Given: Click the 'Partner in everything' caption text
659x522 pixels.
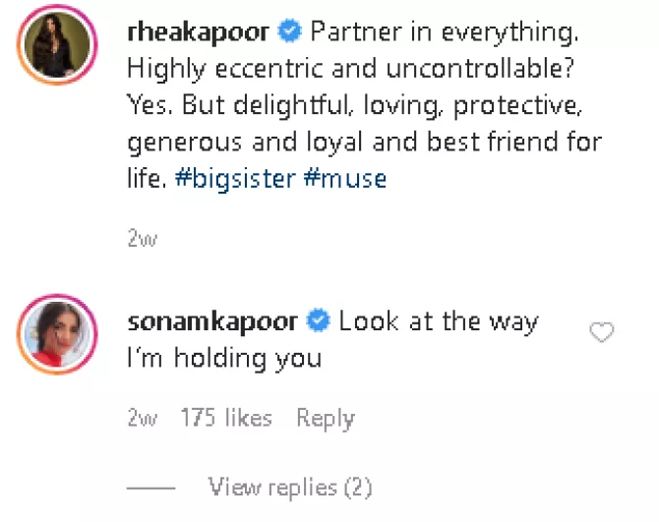Looking at the screenshot, I should point(445,31).
